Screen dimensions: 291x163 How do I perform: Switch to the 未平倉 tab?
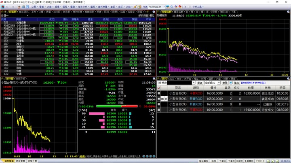(x=188, y=79)
